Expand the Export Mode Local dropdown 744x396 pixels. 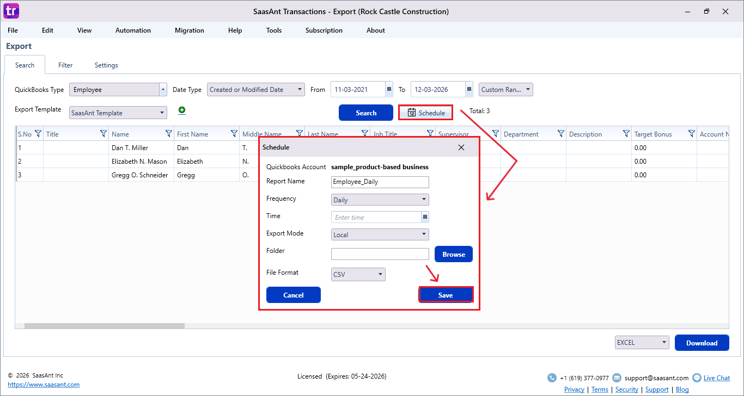(380, 234)
